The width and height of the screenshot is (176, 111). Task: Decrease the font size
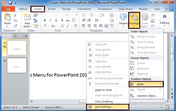[68, 26]
